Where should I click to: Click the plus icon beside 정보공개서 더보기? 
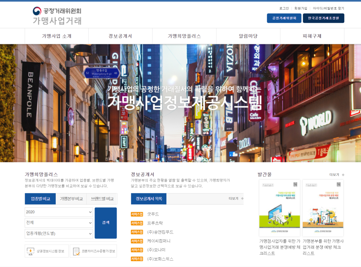[242, 198]
